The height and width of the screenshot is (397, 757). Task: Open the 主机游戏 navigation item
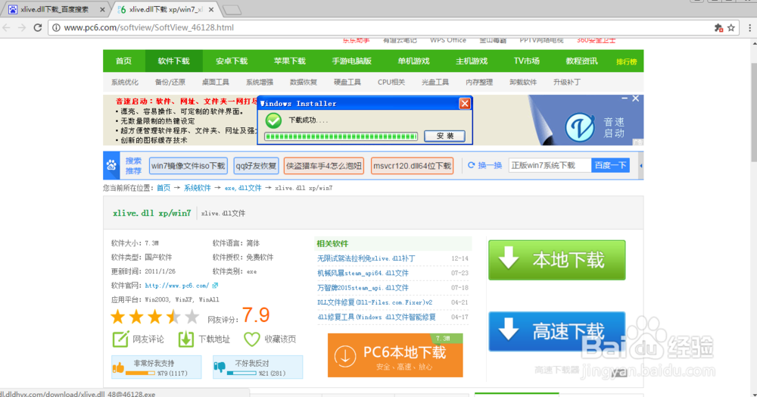click(472, 61)
